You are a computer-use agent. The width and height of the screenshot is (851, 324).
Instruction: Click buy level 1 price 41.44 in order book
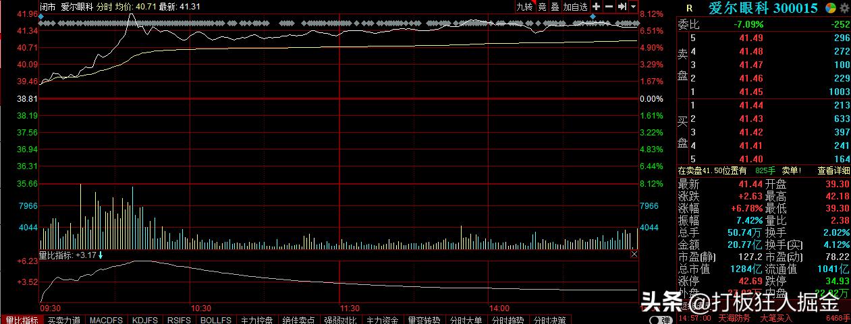(x=750, y=105)
